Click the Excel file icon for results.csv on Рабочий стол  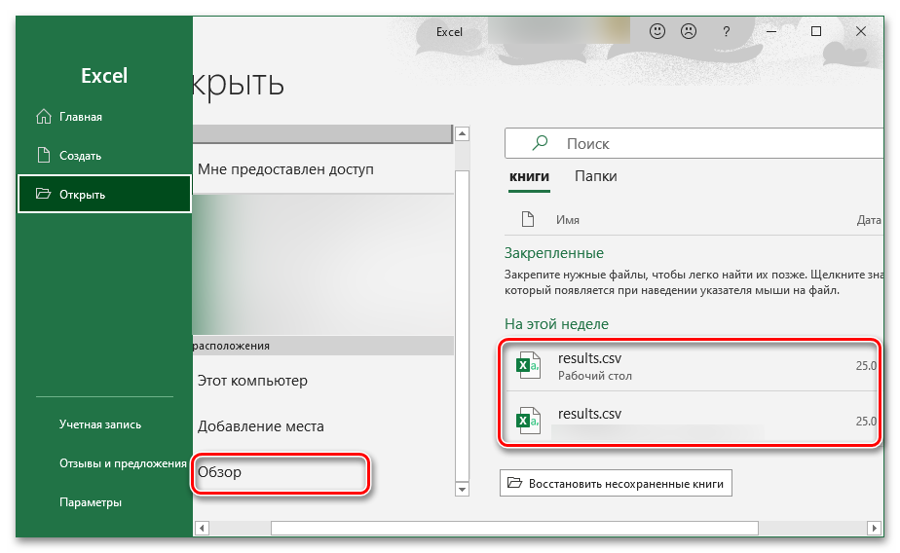pyautogui.click(x=528, y=366)
